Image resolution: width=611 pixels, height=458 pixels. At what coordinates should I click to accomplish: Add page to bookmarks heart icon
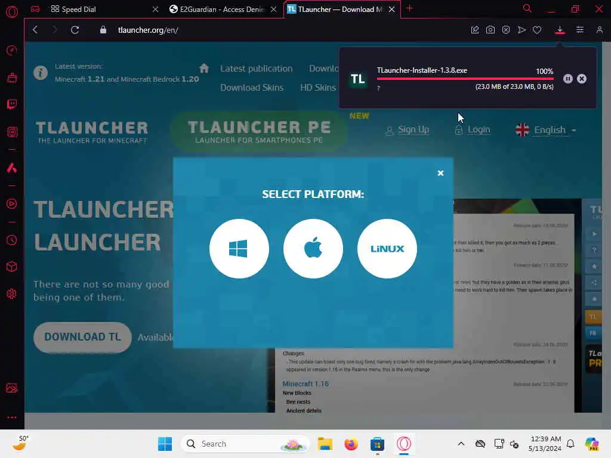pyautogui.click(x=537, y=30)
